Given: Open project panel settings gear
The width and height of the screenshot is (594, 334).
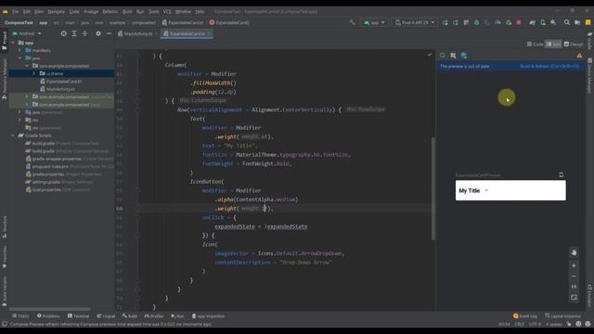Looking at the screenshot, I should coord(98,33).
